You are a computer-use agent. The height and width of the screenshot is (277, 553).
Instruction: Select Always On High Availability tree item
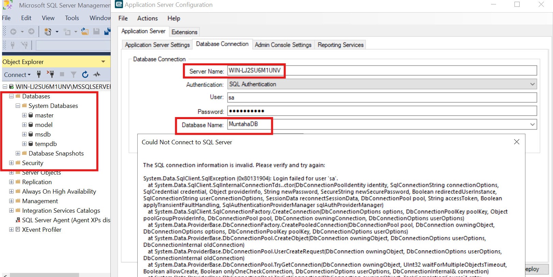pos(59,192)
